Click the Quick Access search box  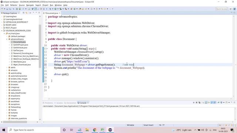221,9
